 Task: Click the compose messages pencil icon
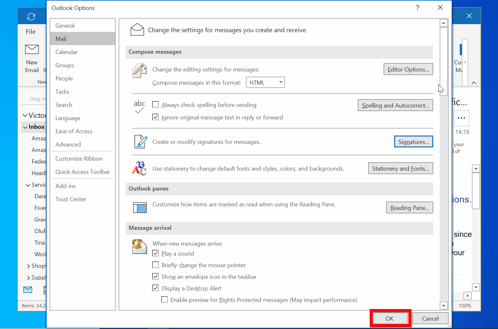point(139,70)
